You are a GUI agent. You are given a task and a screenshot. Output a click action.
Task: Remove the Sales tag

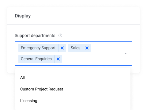click(87, 48)
